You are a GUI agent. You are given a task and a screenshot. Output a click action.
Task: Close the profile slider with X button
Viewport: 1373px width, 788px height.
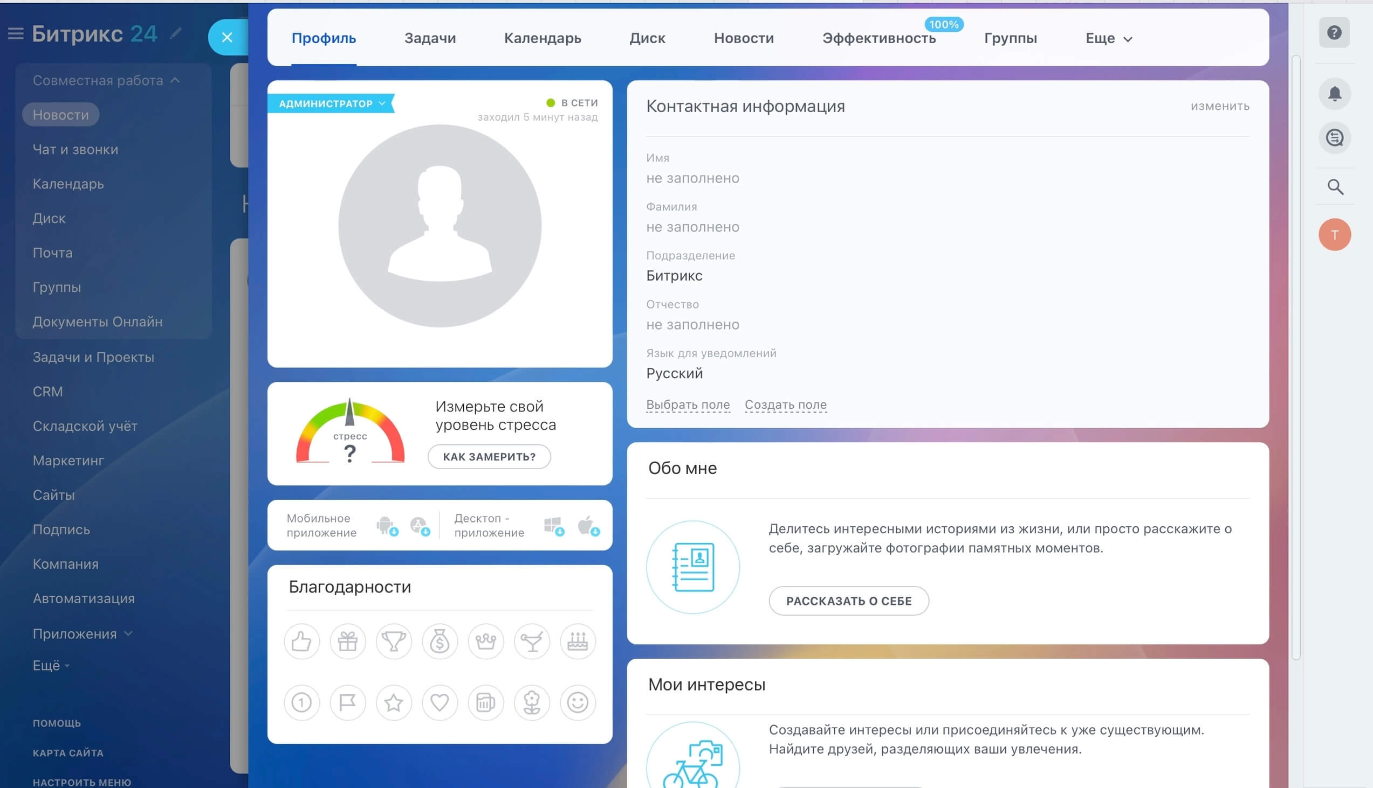(x=227, y=37)
